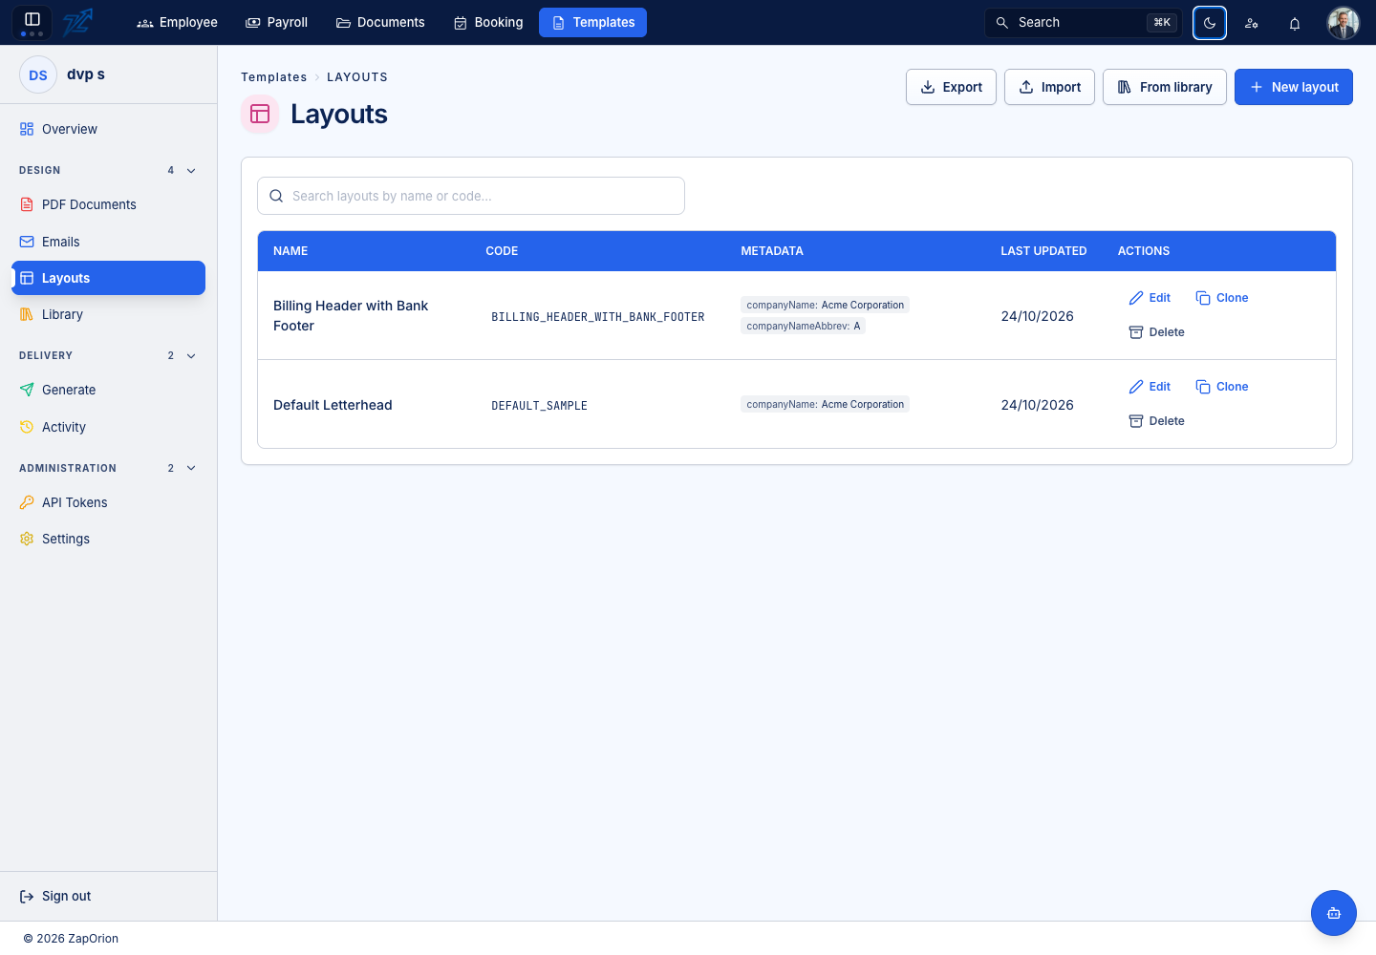Open the user profile avatar
The width and height of the screenshot is (1376, 955).
pyautogui.click(x=1344, y=23)
